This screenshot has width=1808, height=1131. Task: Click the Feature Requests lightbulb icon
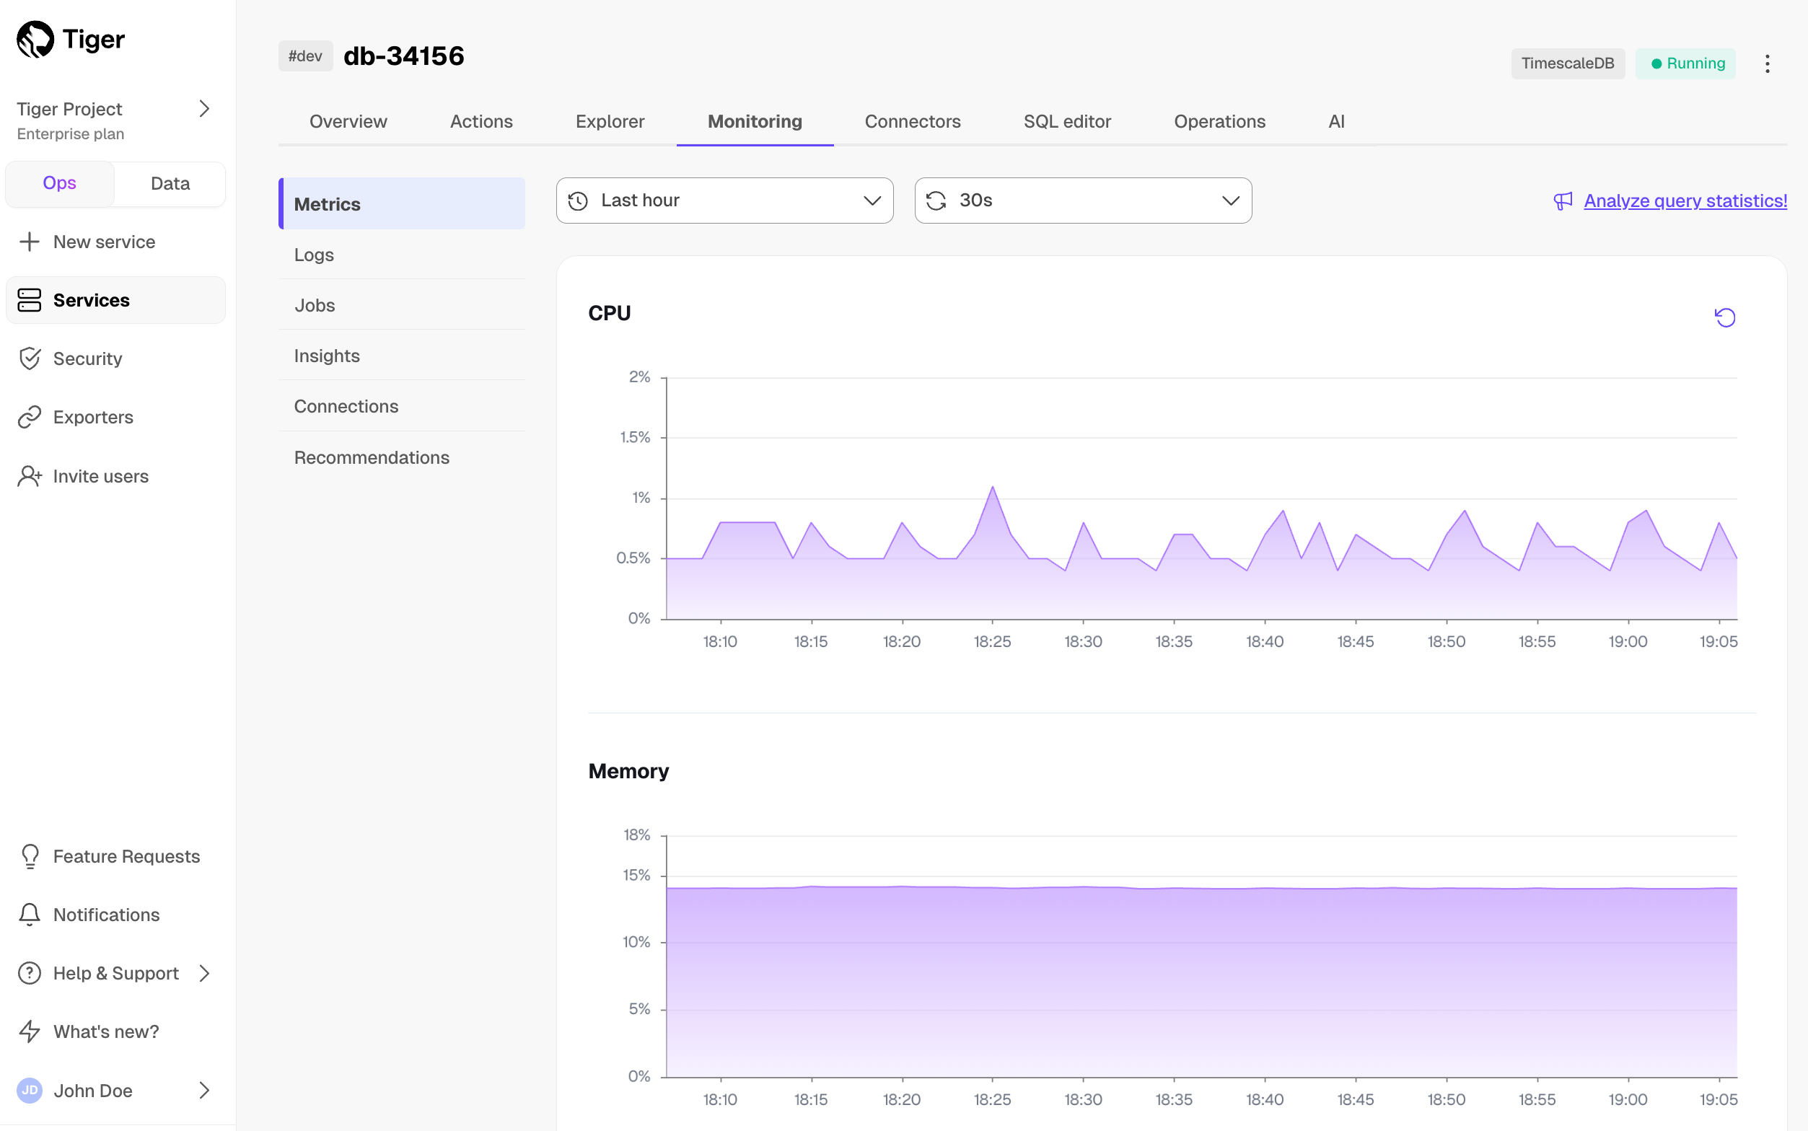point(29,855)
